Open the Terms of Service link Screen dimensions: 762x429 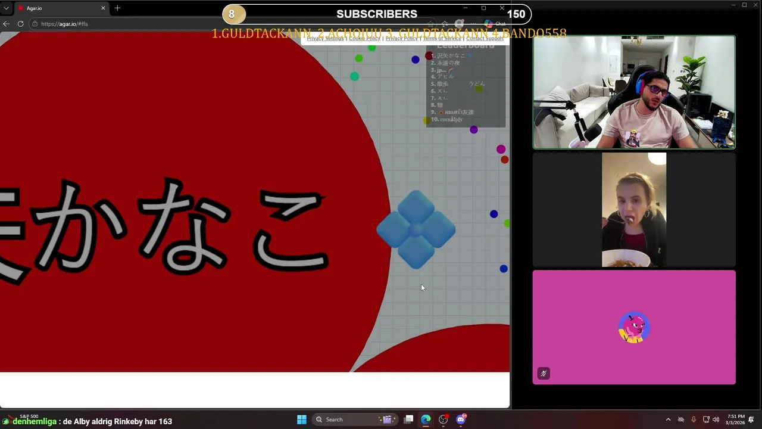[x=442, y=39]
